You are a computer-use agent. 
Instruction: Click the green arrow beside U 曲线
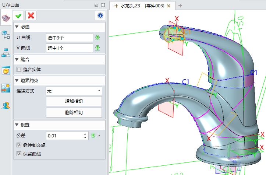tap(97, 38)
